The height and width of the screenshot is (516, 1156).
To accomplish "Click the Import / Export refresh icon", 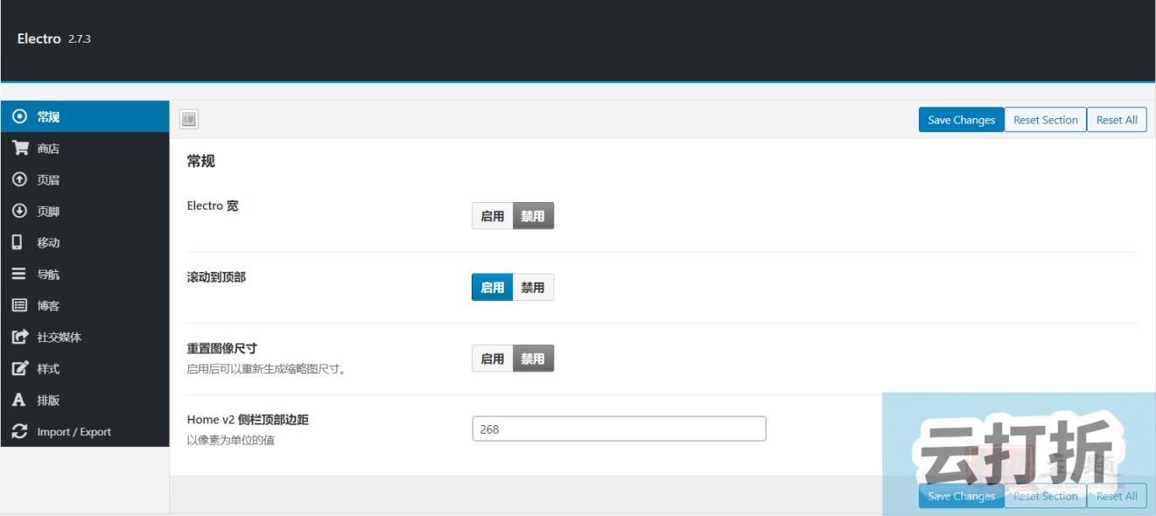I will (19, 432).
